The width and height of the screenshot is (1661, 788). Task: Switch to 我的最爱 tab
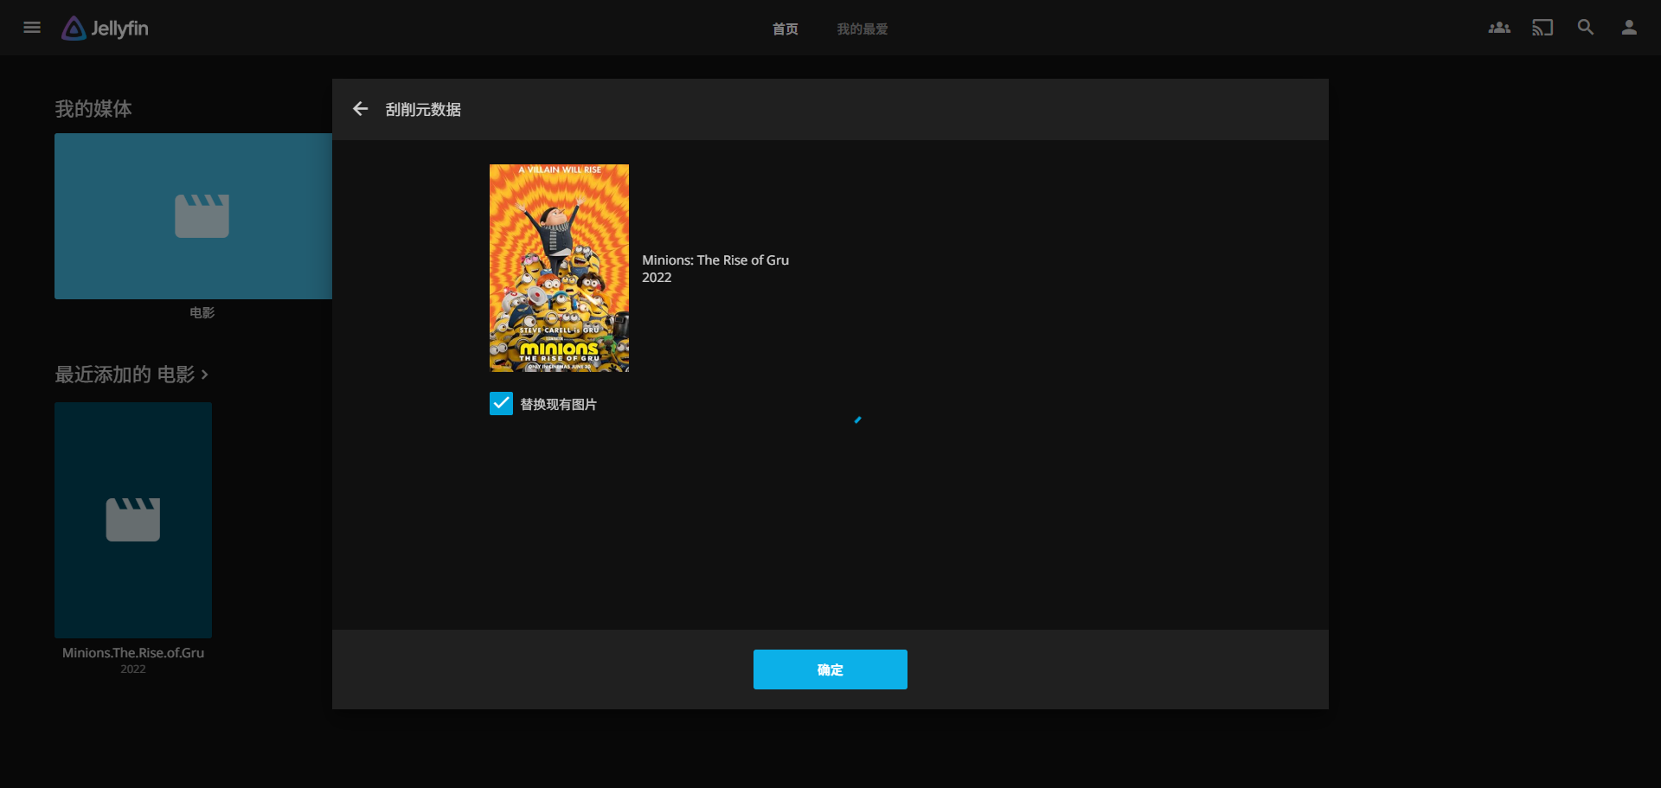(x=862, y=29)
